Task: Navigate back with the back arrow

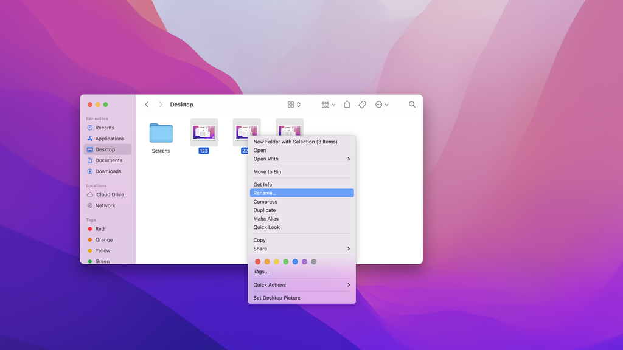Action: (147, 104)
